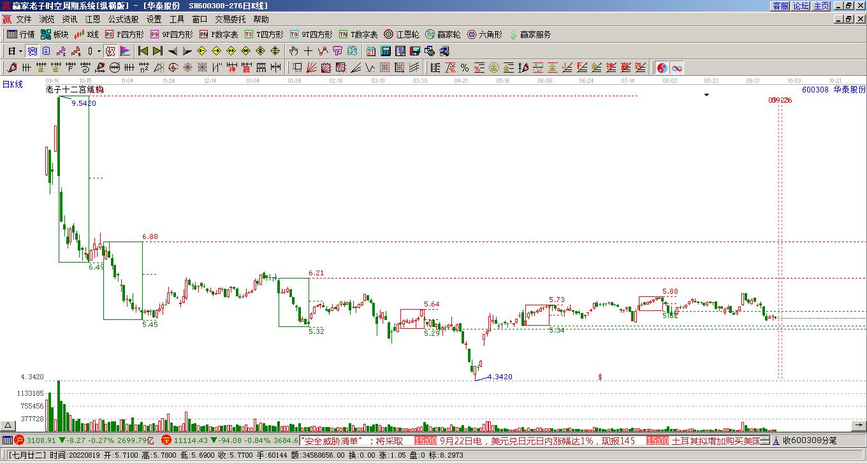867x464 pixels.
Task: Click the volume pane up-arrow button
Action: point(8,425)
